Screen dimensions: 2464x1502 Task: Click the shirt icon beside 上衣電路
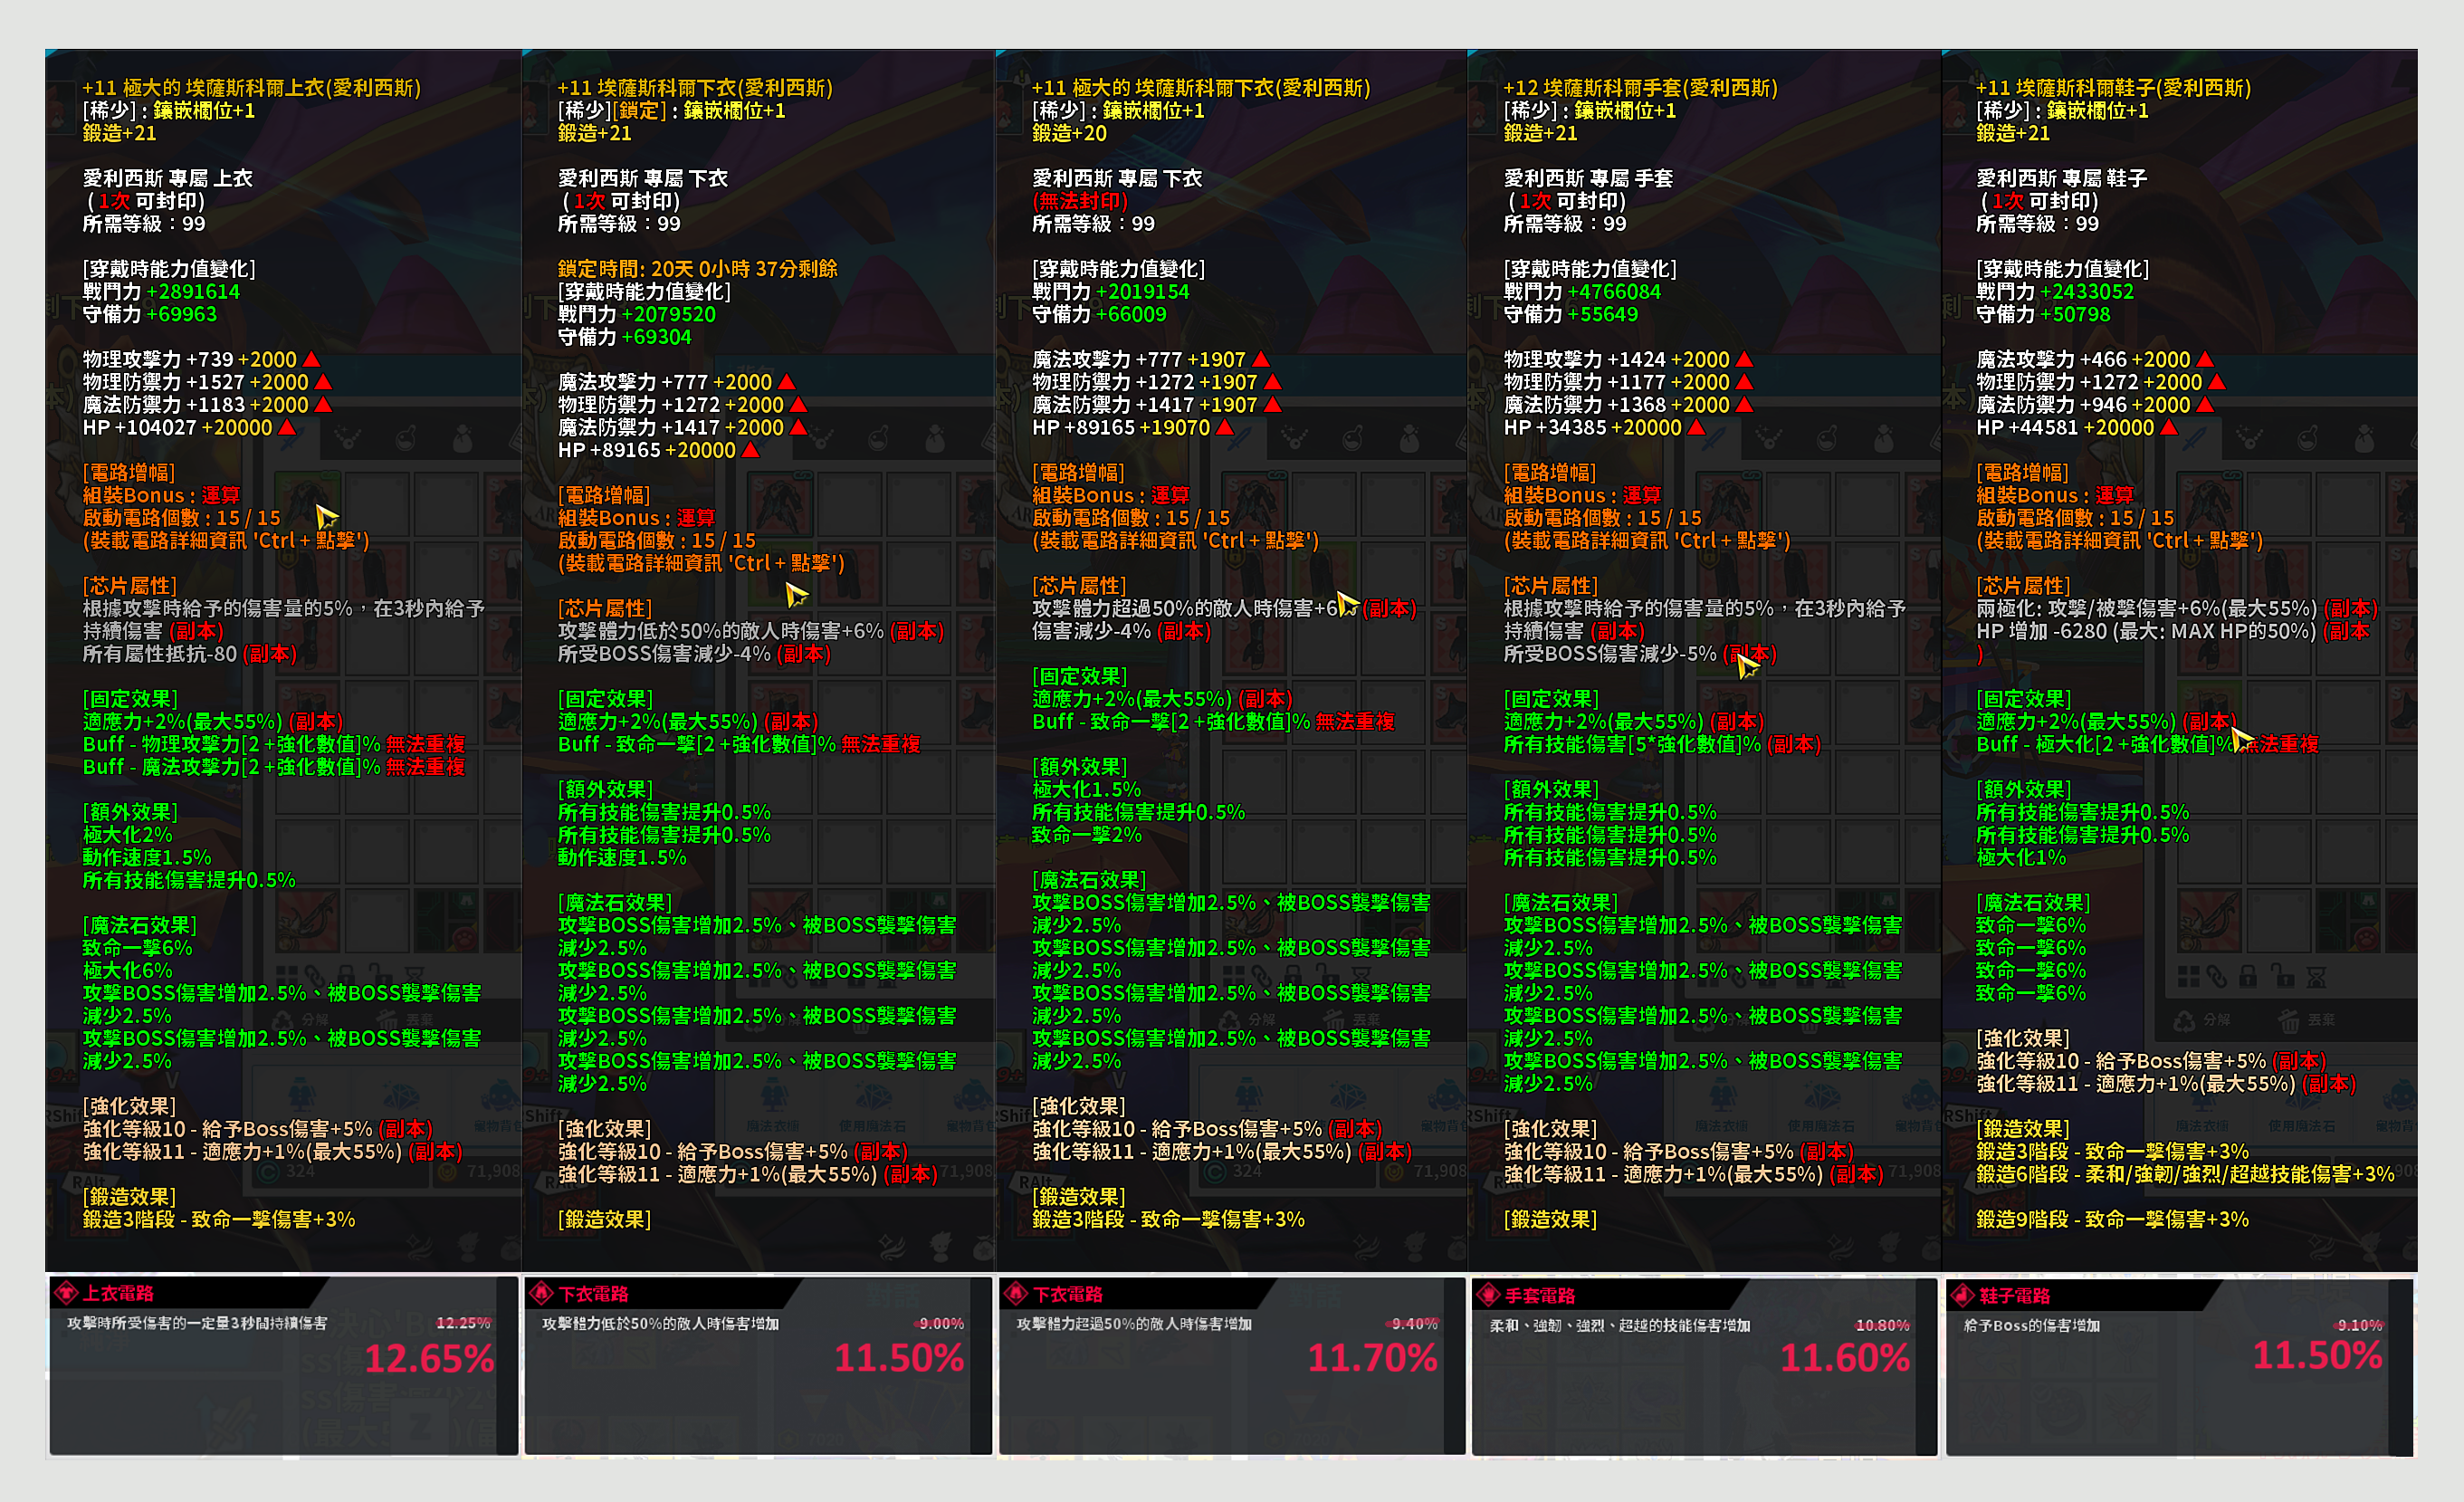[66, 1293]
